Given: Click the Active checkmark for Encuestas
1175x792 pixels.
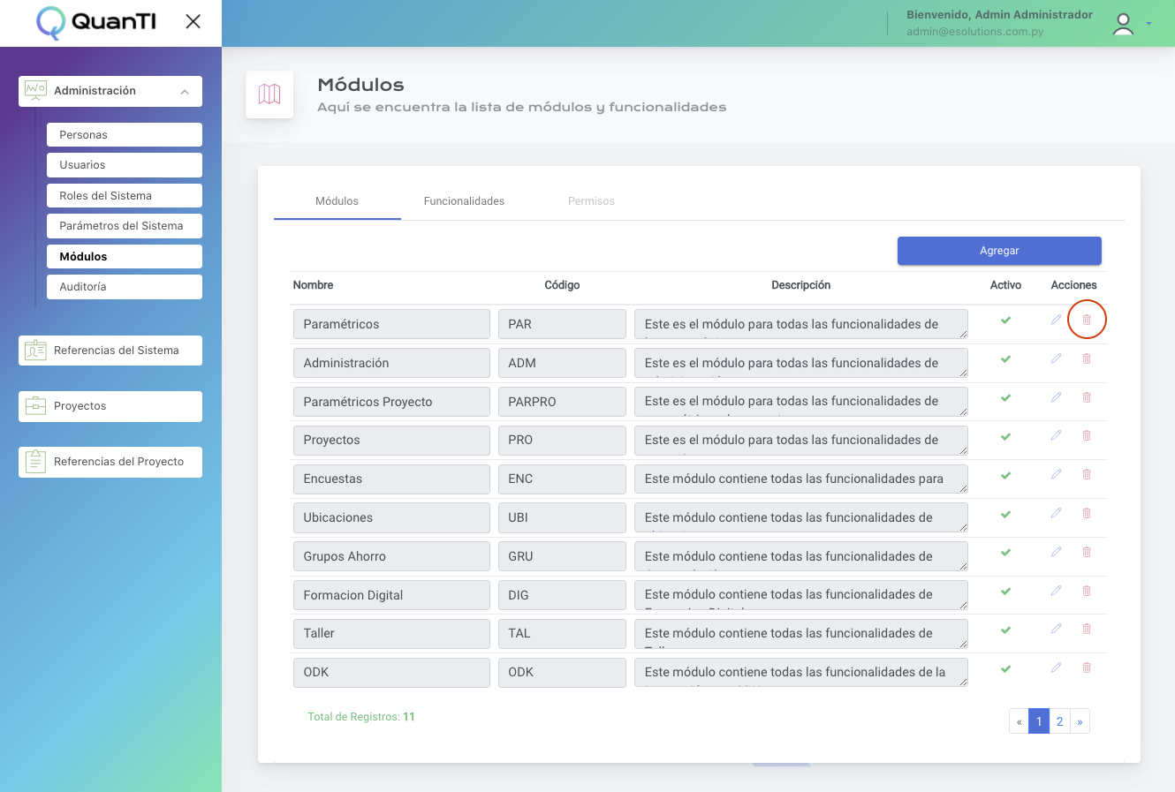Looking at the screenshot, I should coord(1005,475).
